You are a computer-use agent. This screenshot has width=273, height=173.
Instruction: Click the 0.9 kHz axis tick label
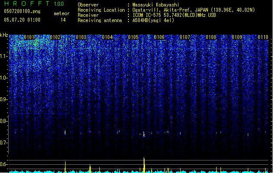(x=3, y=99)
